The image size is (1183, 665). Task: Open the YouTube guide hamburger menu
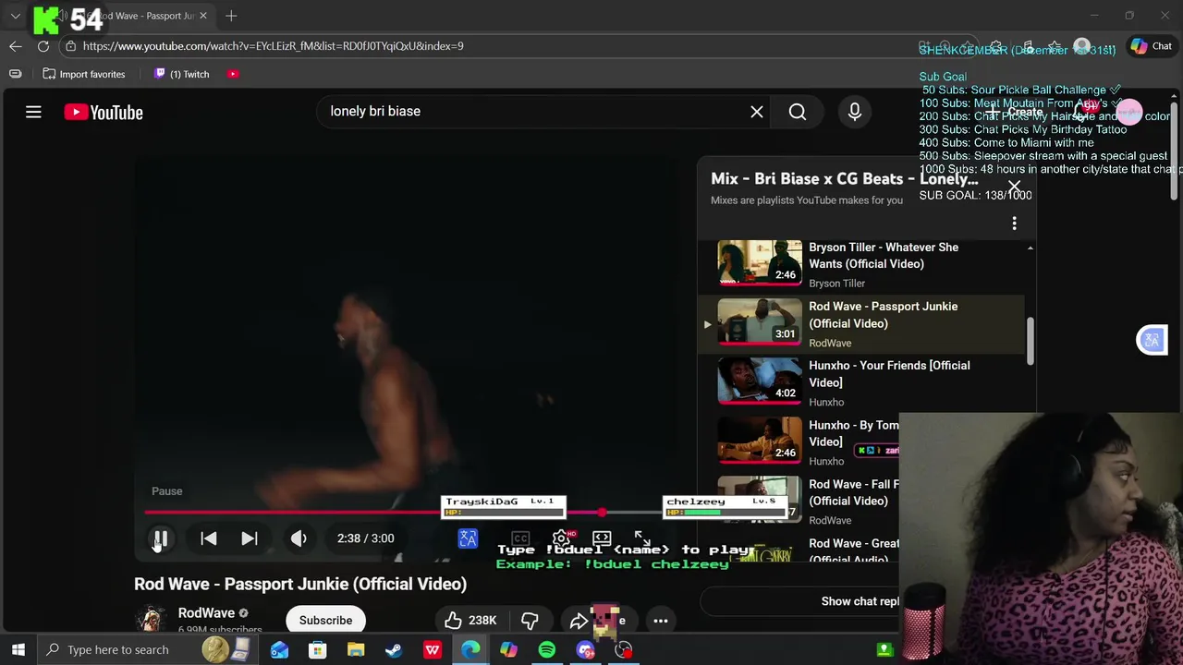33,112
